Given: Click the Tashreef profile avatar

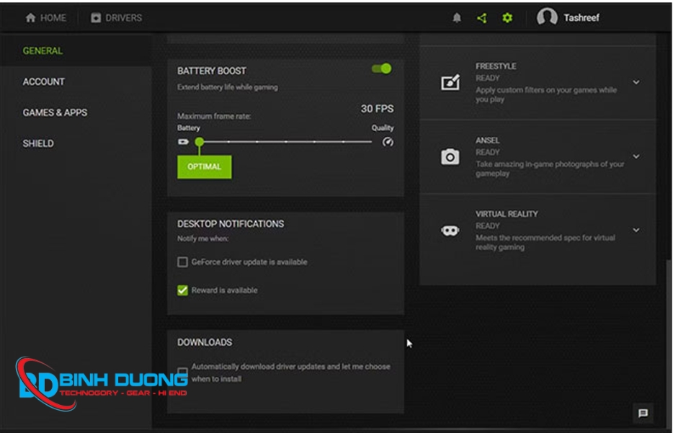Looking at the screenshot, I should point(547,18).
